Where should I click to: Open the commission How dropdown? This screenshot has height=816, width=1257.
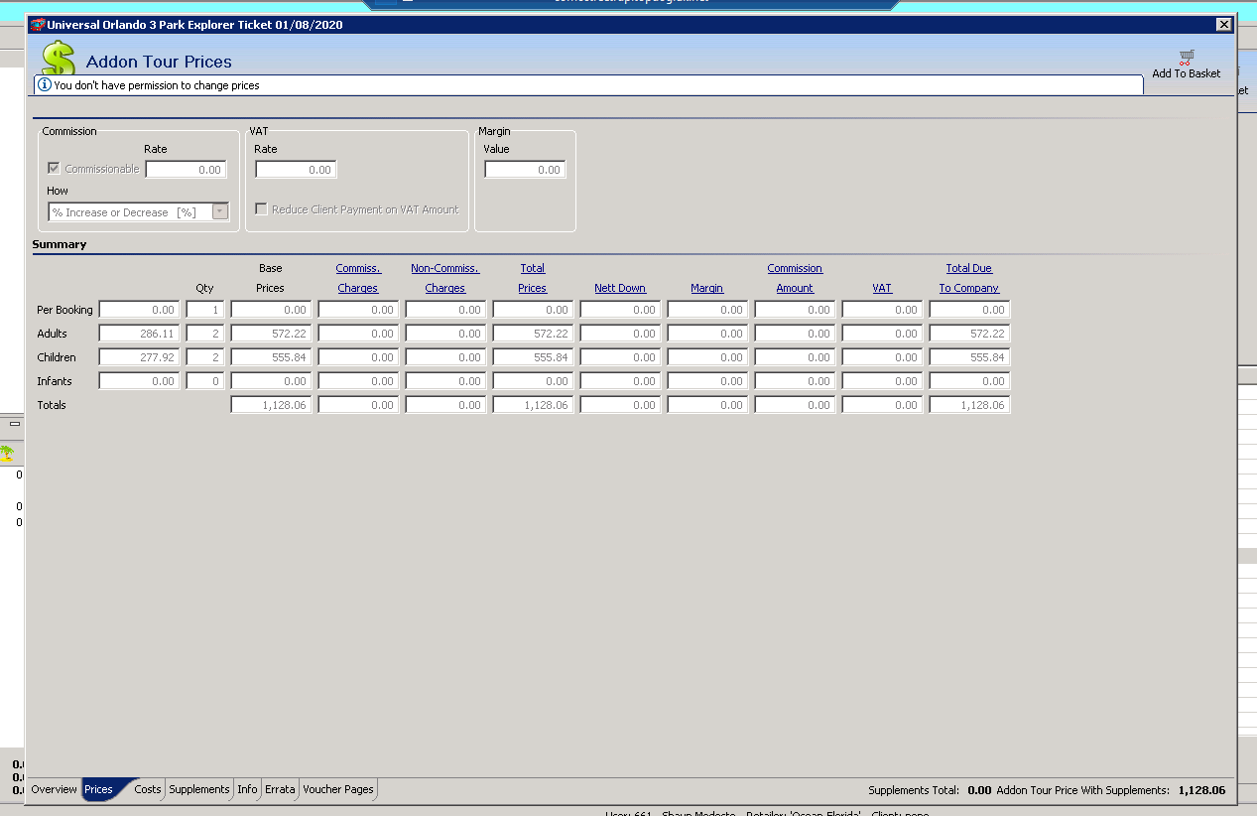(x=220, y=211)
